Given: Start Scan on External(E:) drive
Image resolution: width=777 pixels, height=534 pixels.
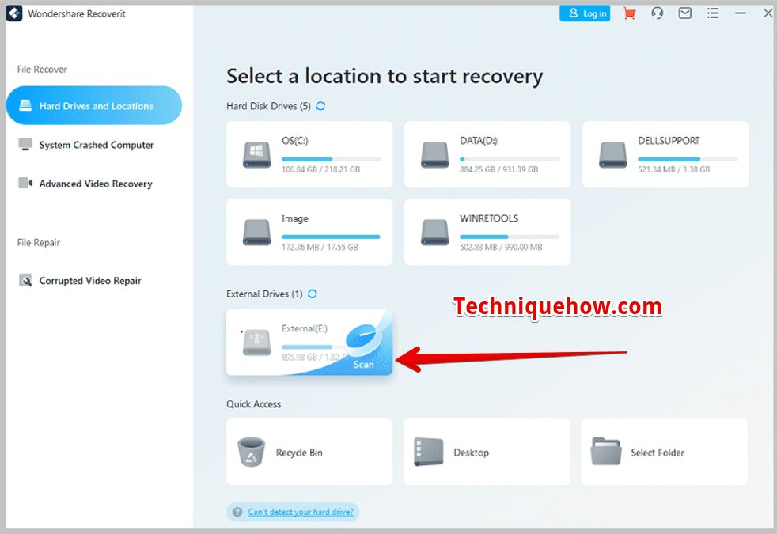Looking at the screenshot, I should (364, 365).
